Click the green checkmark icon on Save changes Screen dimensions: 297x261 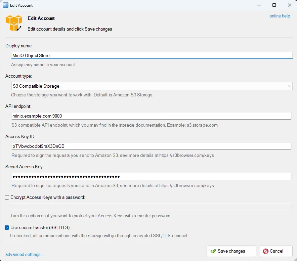[213, 251]
